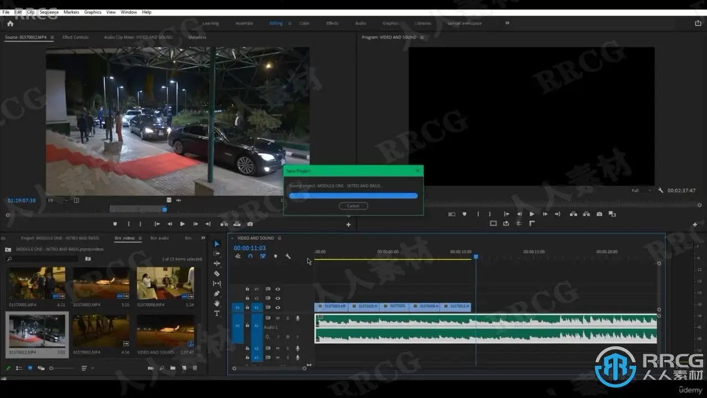Click Export Frame camera icon in Program monitor
Viewport: 707px width, 398px height.
coord(599,214)
